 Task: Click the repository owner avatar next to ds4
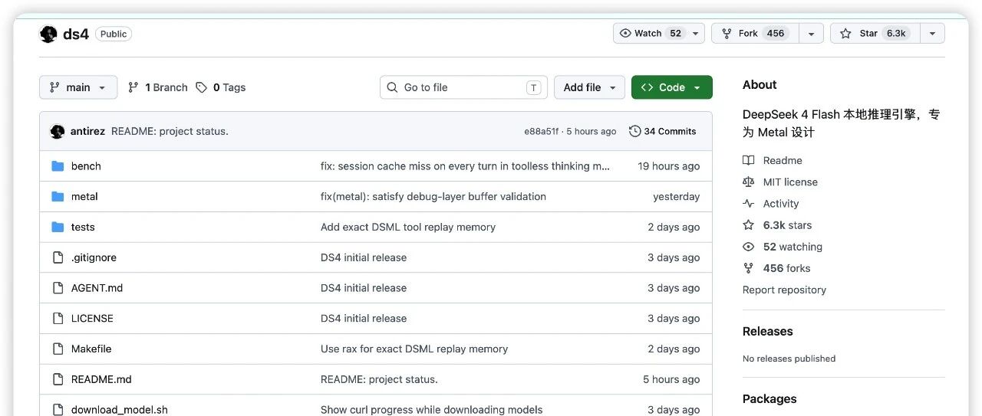coord(48,34)
